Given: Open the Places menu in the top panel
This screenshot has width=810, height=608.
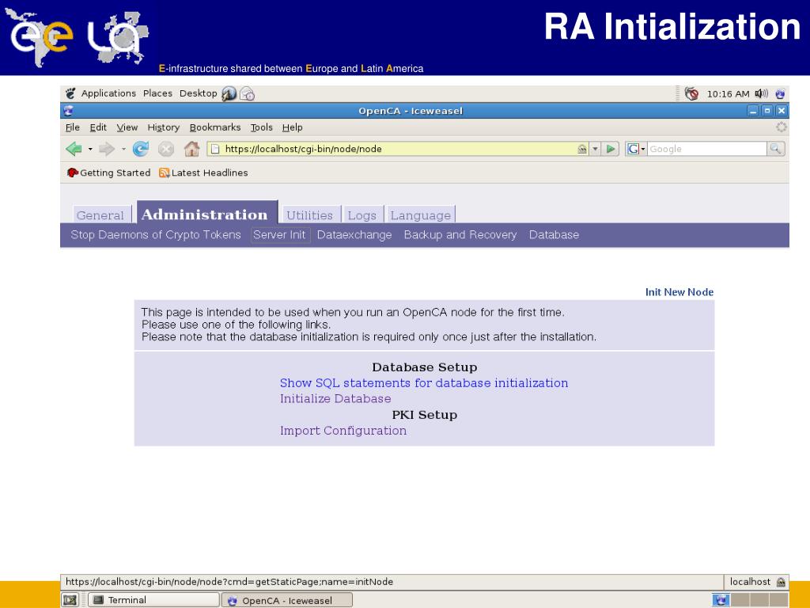Looking at the screenshot, I should 157,93.
